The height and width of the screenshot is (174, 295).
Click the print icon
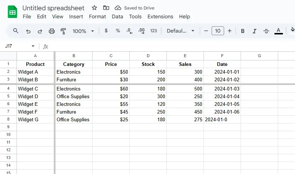pos(52,31)
